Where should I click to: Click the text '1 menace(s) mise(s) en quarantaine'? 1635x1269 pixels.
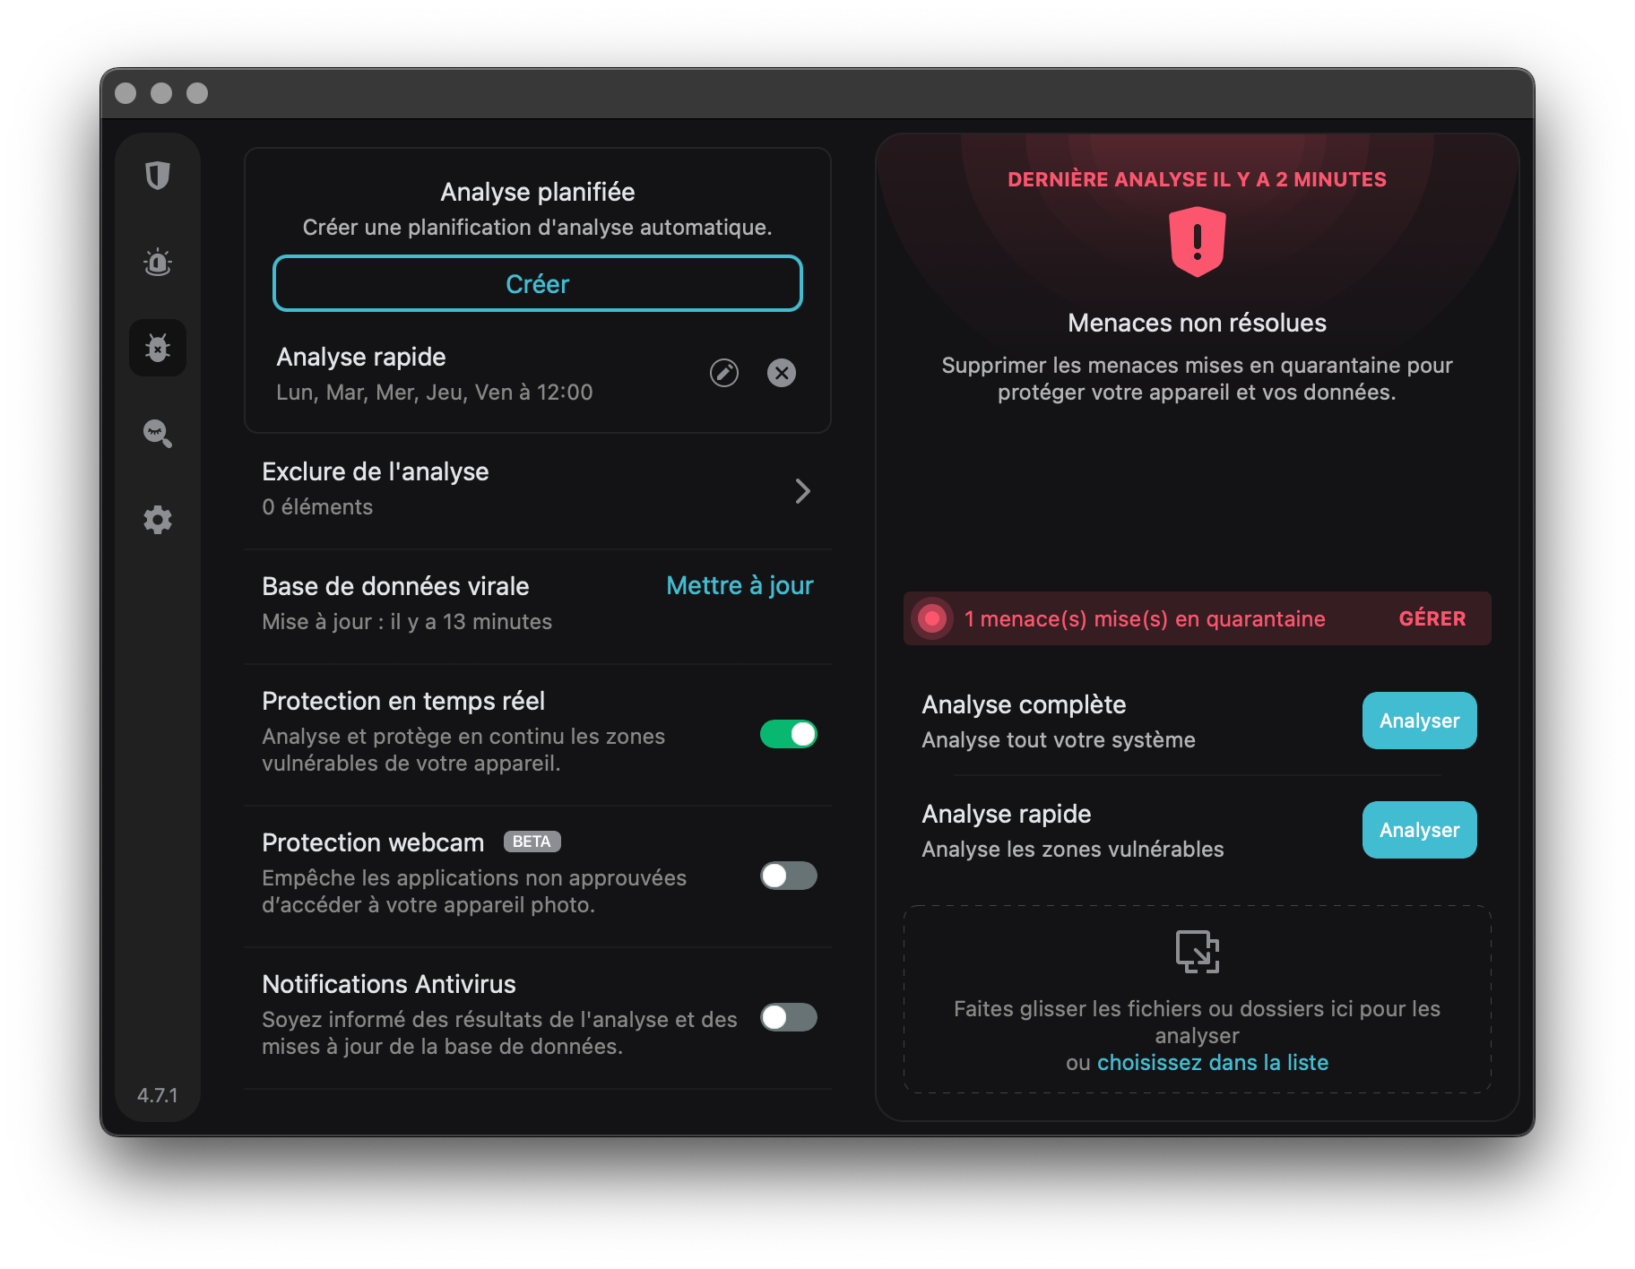[x=1145, y=619]
